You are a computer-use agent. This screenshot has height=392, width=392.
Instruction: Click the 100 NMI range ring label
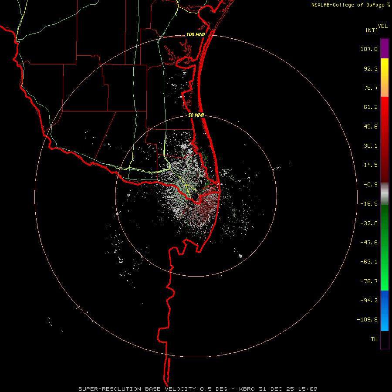pyautogui.click(x=196, y=34)
